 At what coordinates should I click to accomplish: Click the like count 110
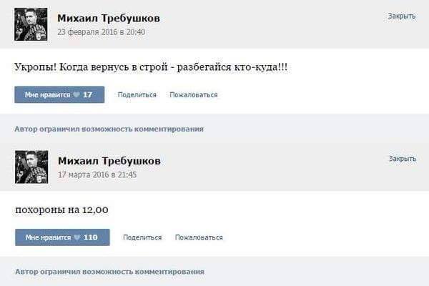(x=90, y=237)
